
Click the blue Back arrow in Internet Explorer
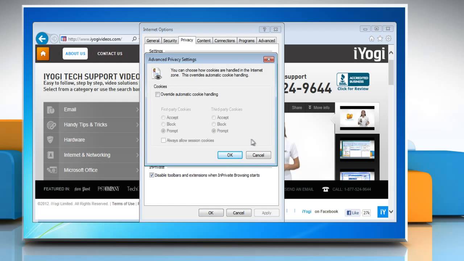tap(42, 39)
